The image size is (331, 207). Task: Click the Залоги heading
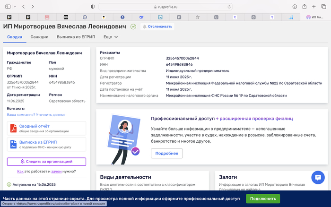coord(228,177)
